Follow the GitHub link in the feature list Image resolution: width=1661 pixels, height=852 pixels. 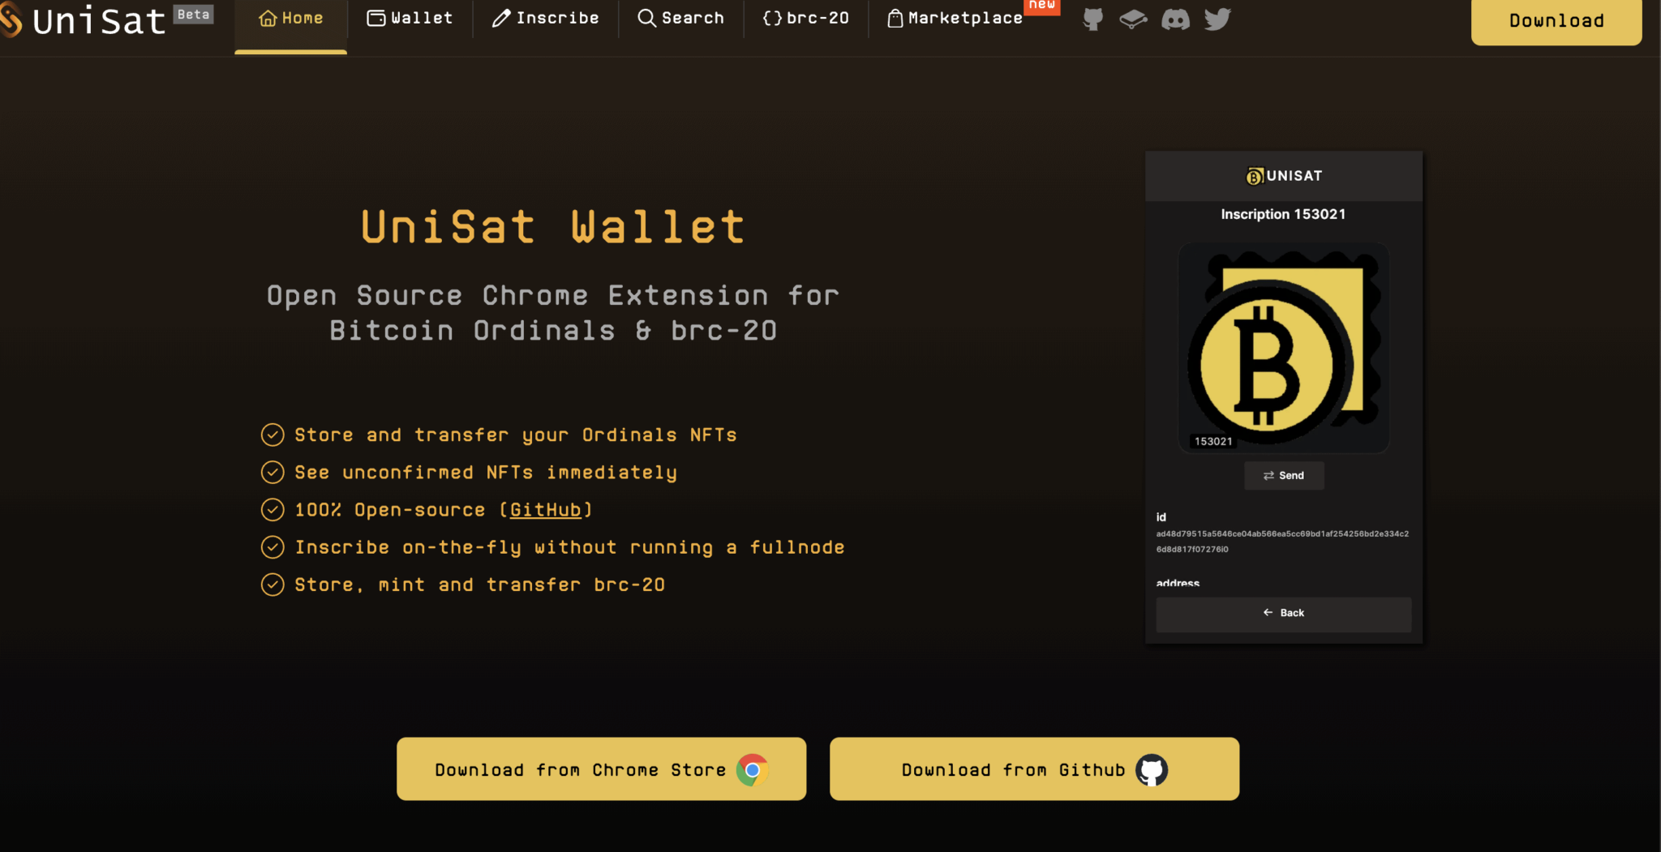(545, 510)
